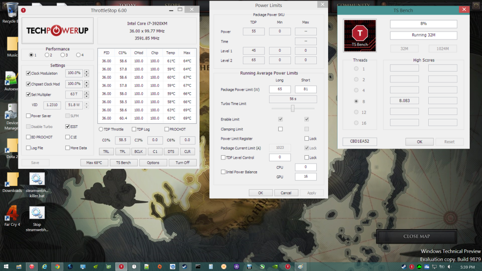Viewport: 482px width, 271px height.
Task: Enable Intel Power Balance checkbox
Action: [x=223, y=172]
